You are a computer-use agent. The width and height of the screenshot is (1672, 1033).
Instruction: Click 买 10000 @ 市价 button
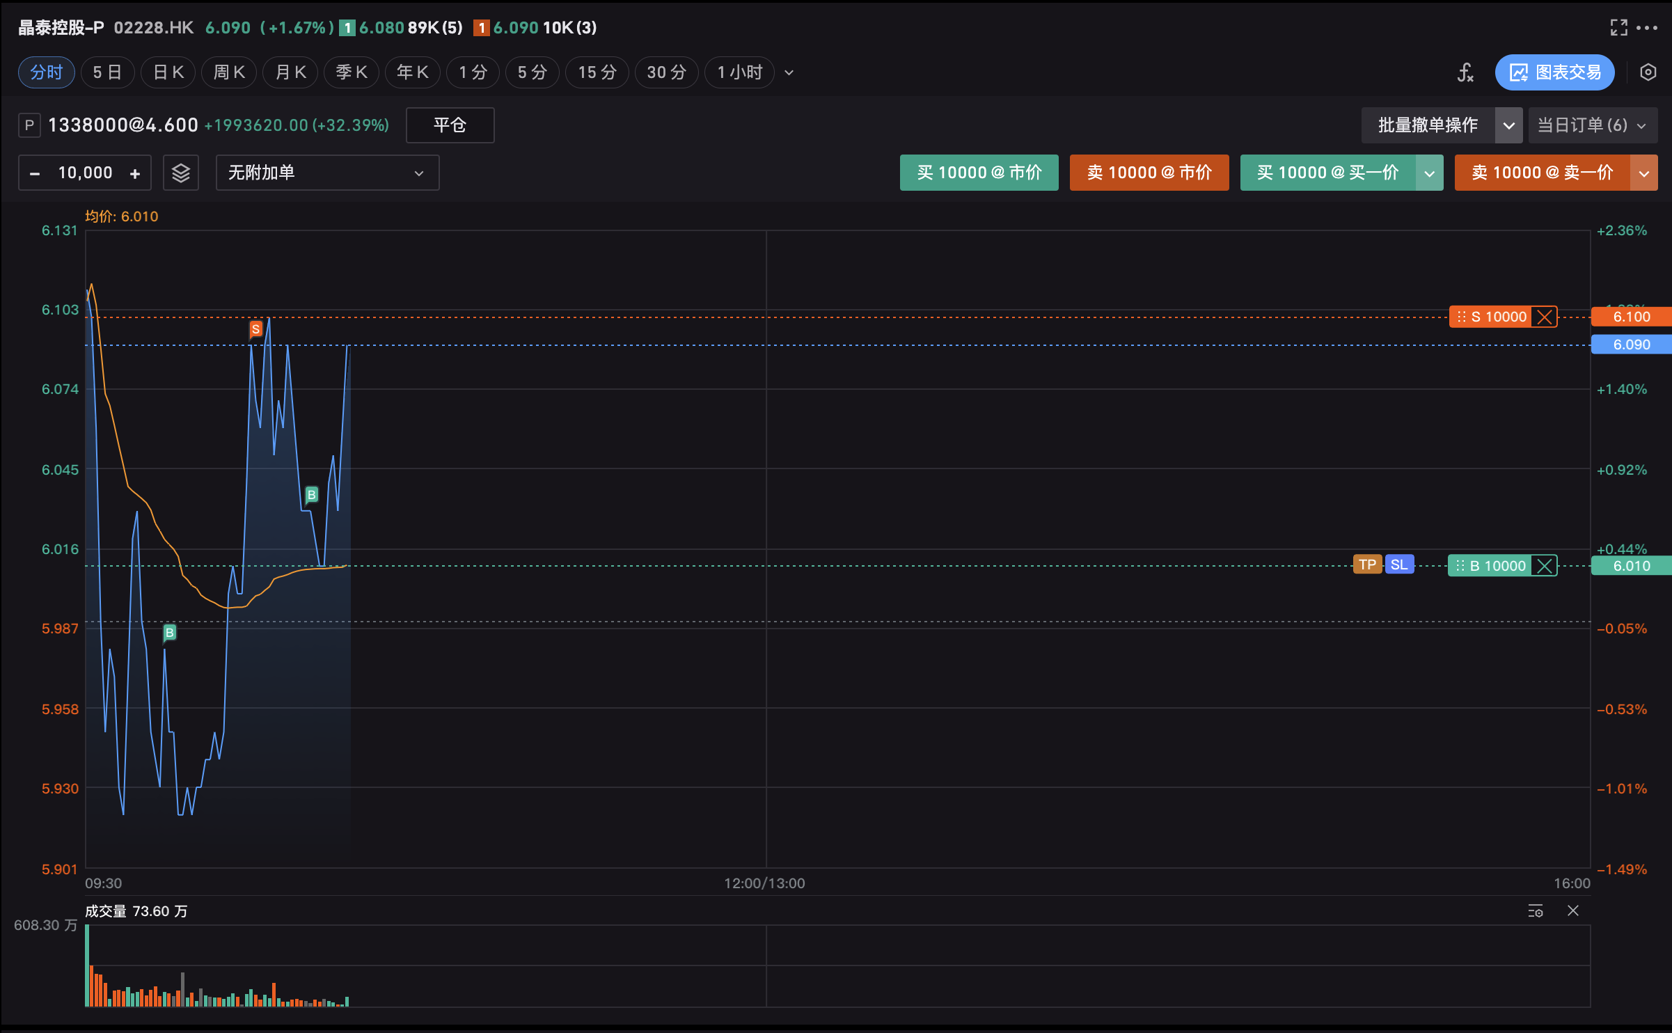tap(979, 173)
